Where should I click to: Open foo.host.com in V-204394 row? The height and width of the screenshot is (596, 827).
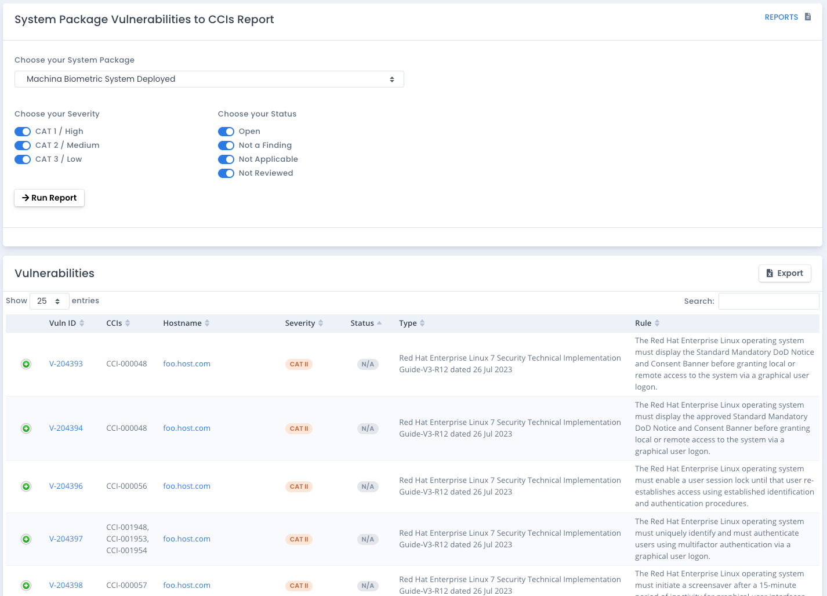tap(187, 428)
